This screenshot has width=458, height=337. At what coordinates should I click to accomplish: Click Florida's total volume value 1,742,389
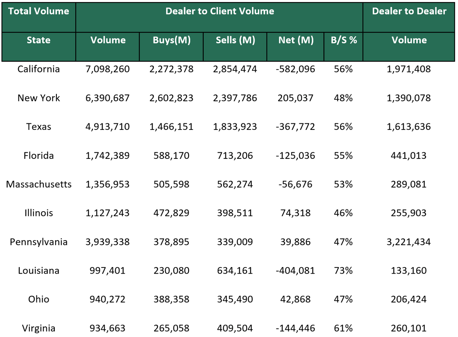pos(107,156)
